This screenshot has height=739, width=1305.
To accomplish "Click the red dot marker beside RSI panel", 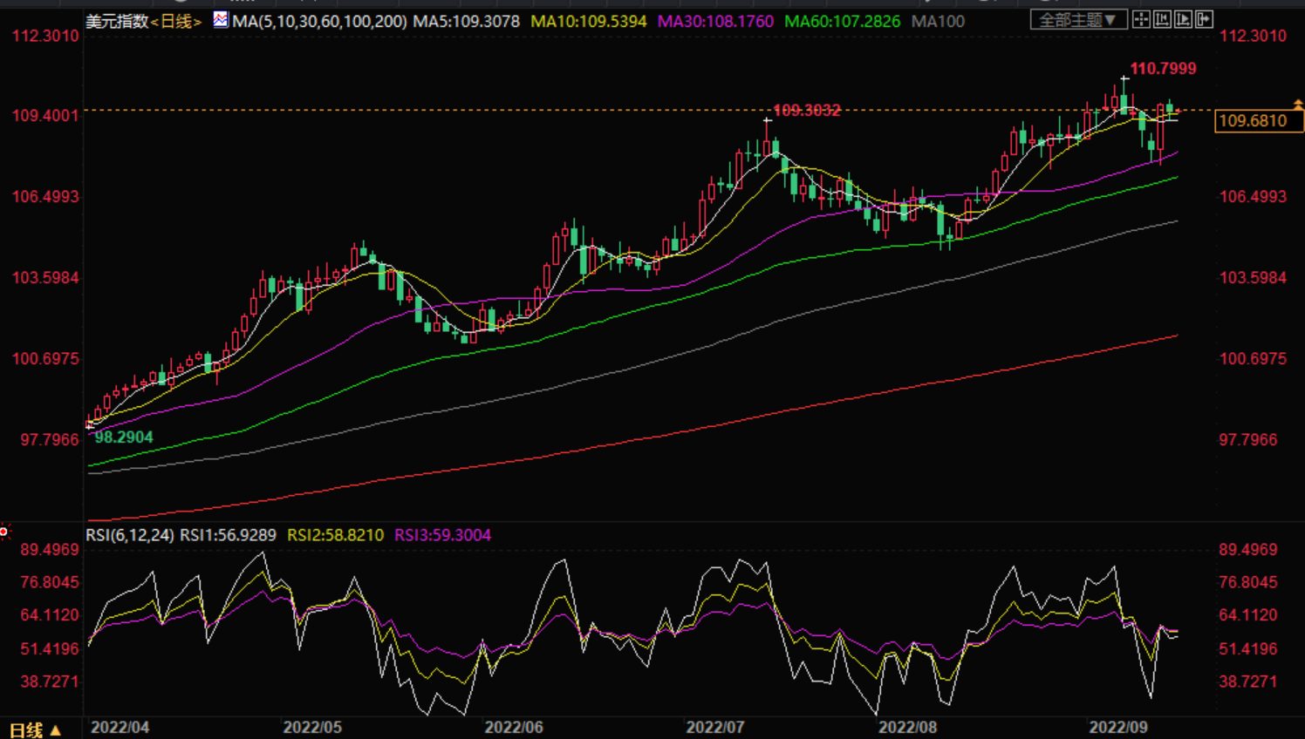I will [x=4, y=532].
